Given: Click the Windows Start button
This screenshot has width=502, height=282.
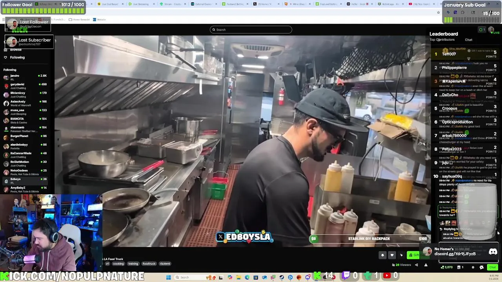Looking at the screenshot, I should (x=168, y=277).
